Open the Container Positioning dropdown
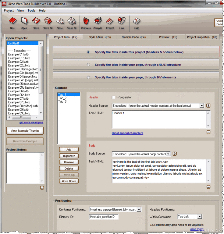This screenshot has height=234, width=224. pyautogui.click(x=139, y=210)
